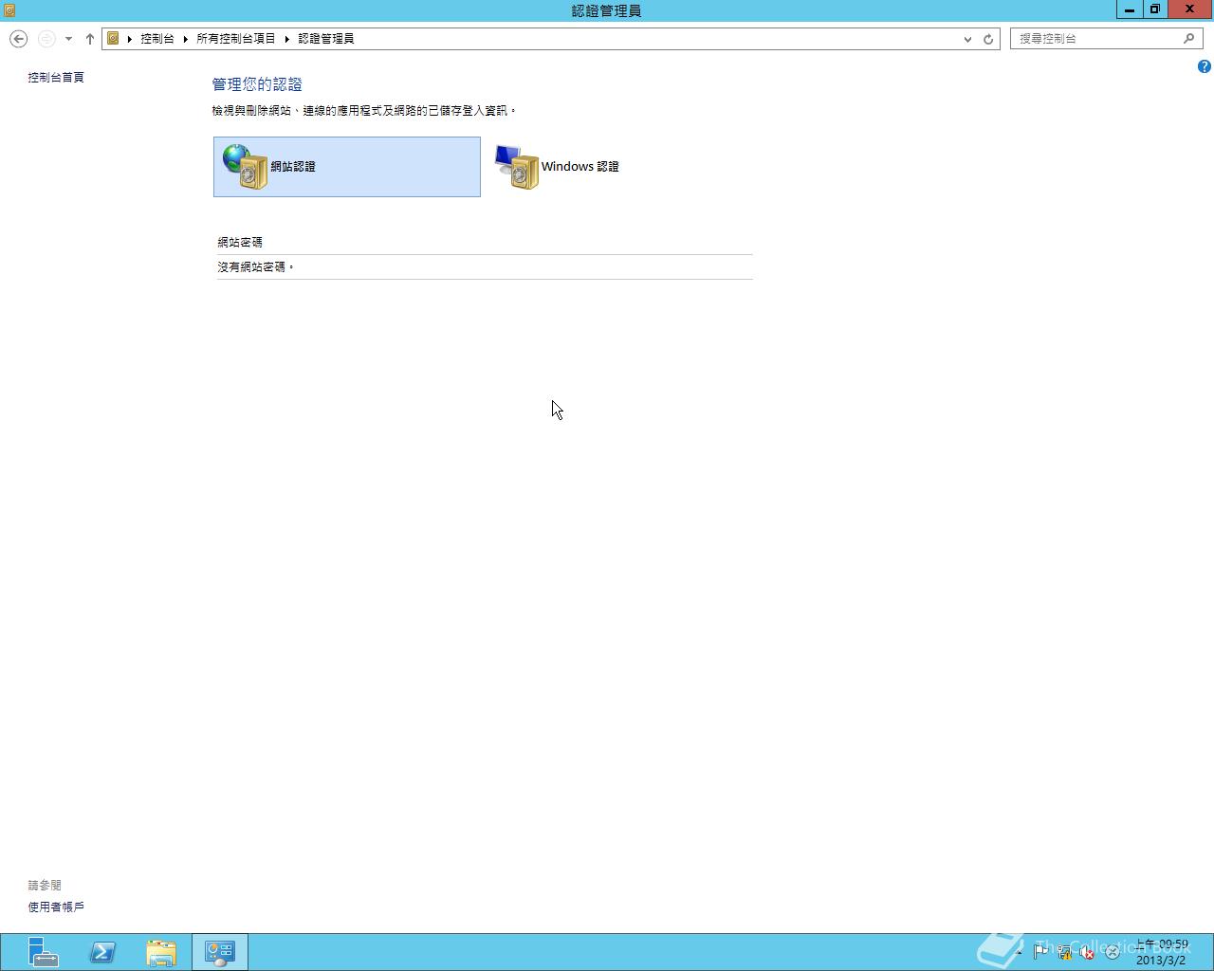Go forward with the forward arrow
Screen dimensions: 1214x971
46,39
